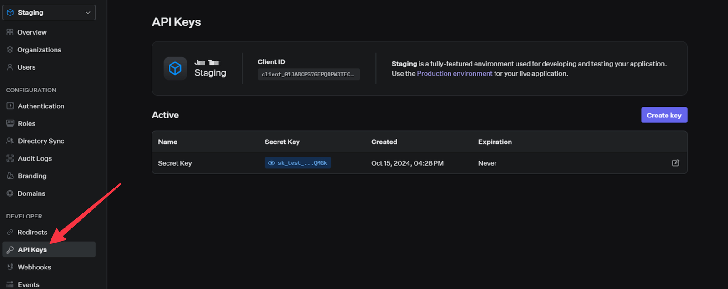Click the Overview grid icon
This screenshot has width=728, height=289.
10,32
